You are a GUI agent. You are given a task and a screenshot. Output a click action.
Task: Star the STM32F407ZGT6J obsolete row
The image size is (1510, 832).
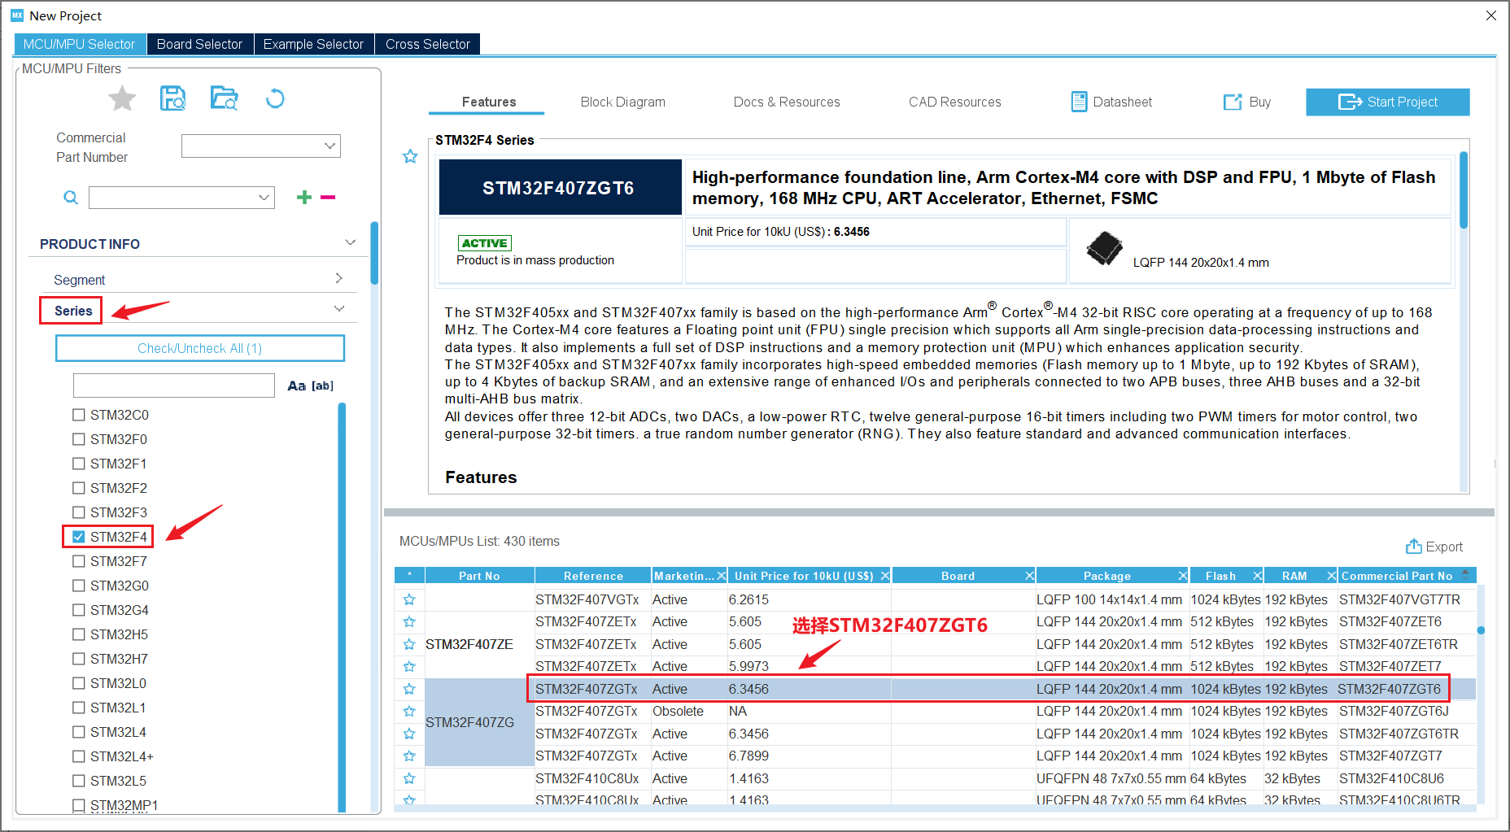409,711
